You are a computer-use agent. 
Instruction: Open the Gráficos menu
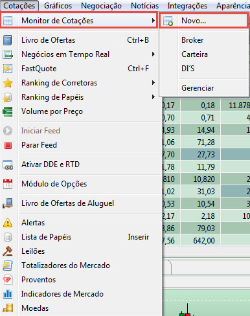pyautogui.click(x=58, y=6)
